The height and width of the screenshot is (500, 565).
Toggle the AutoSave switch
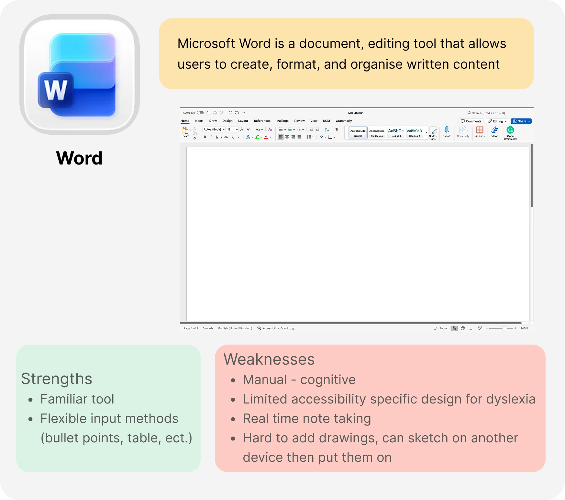point(200,113)
